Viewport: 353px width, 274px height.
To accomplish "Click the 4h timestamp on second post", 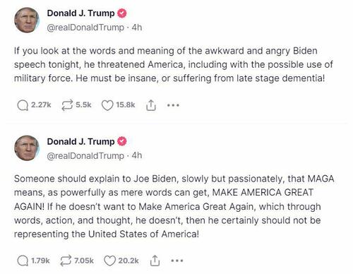I will (x=137, y=155).
